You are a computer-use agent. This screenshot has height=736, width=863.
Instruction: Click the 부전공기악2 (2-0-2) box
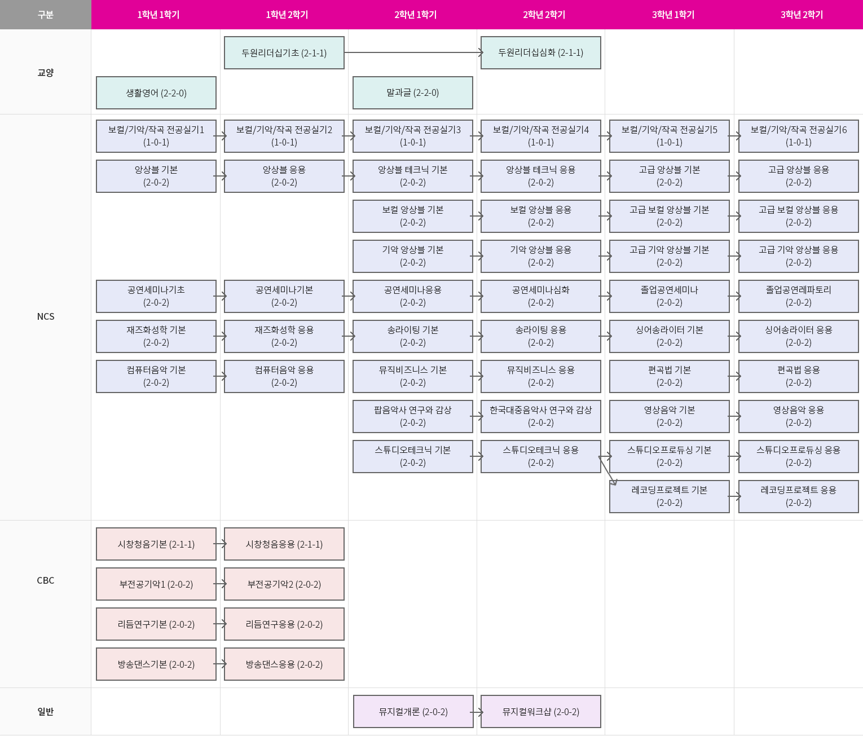point(284,584)
